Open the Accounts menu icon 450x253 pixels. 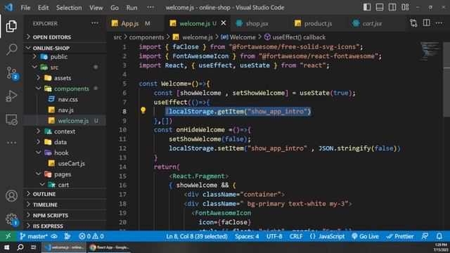(11, 196)
